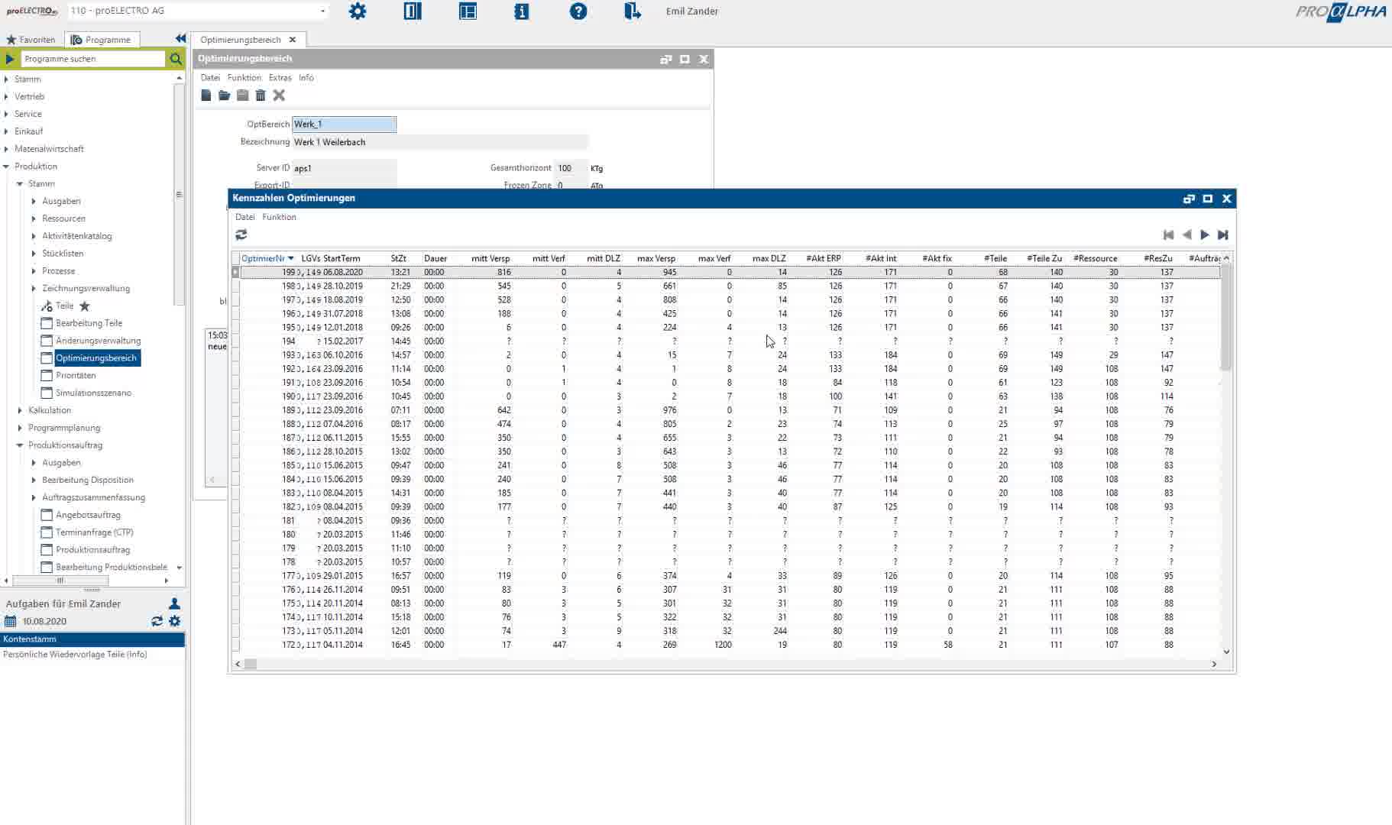Click the sidebar tree horizontal scrollbar
Viewport: 1392px width, 825px height.
pos(60,581)
